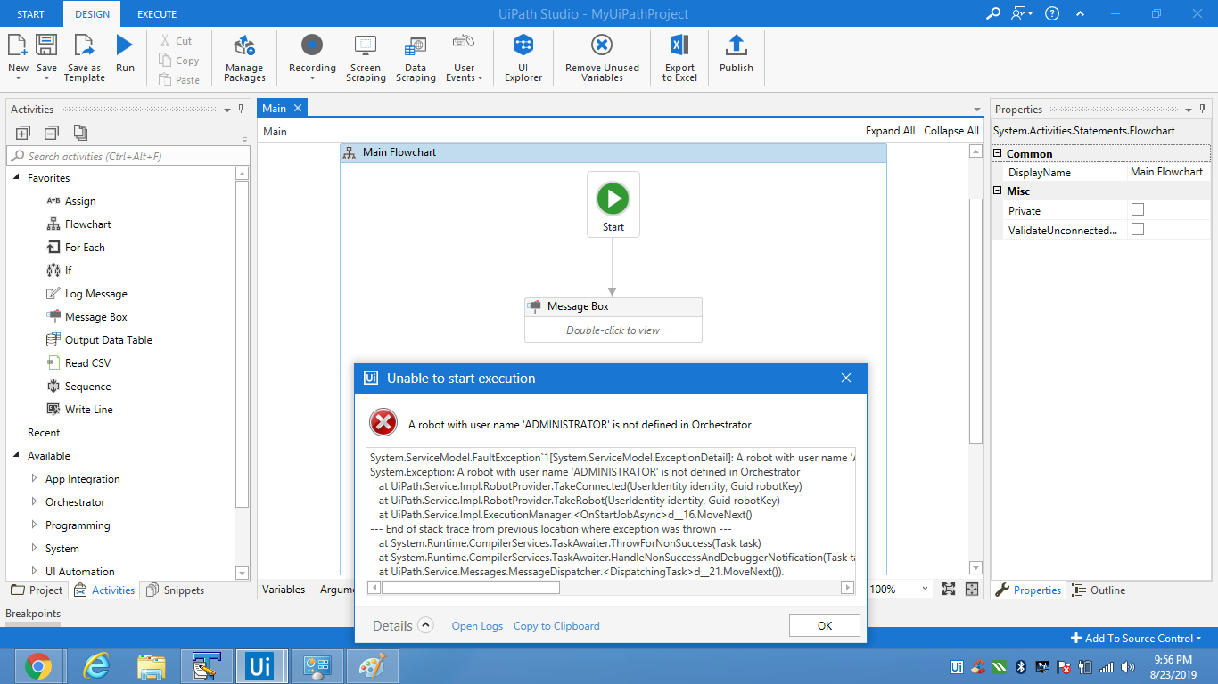Switch to the EXECUTE ribbon tab
The image size is (1218, 684).
157,14
